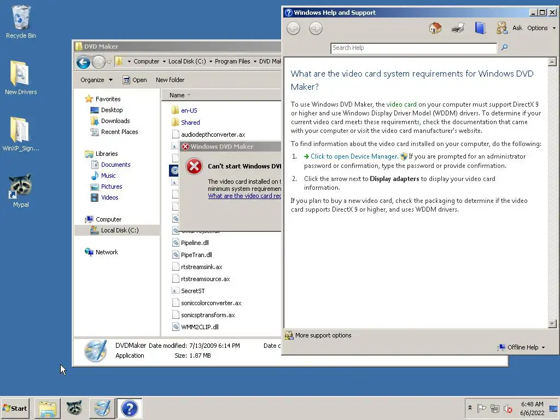The height and width of the screenshot is (420, 560).
Task: Switch to Help and Support taskbar button
Action: [129, 408]
